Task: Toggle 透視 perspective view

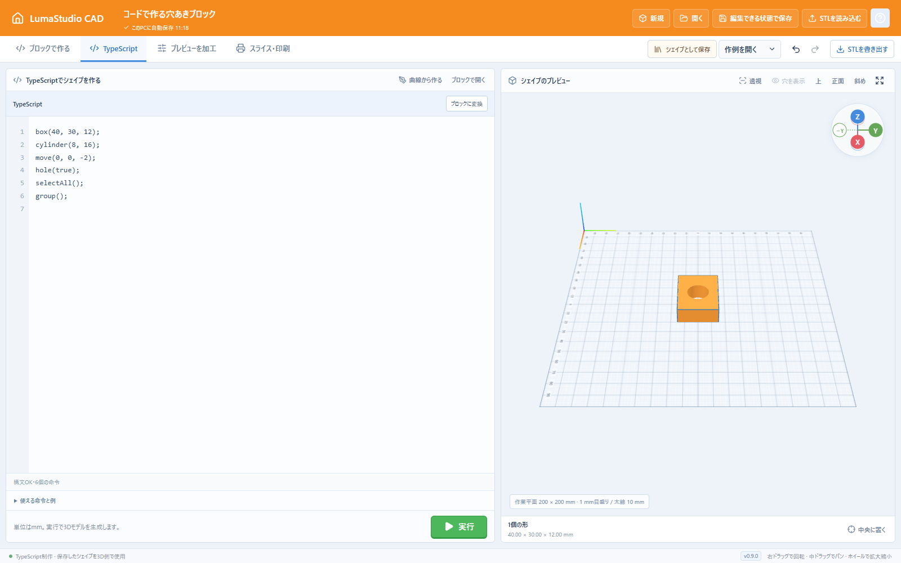Action: pyautogui.click(x=750, y=81)
